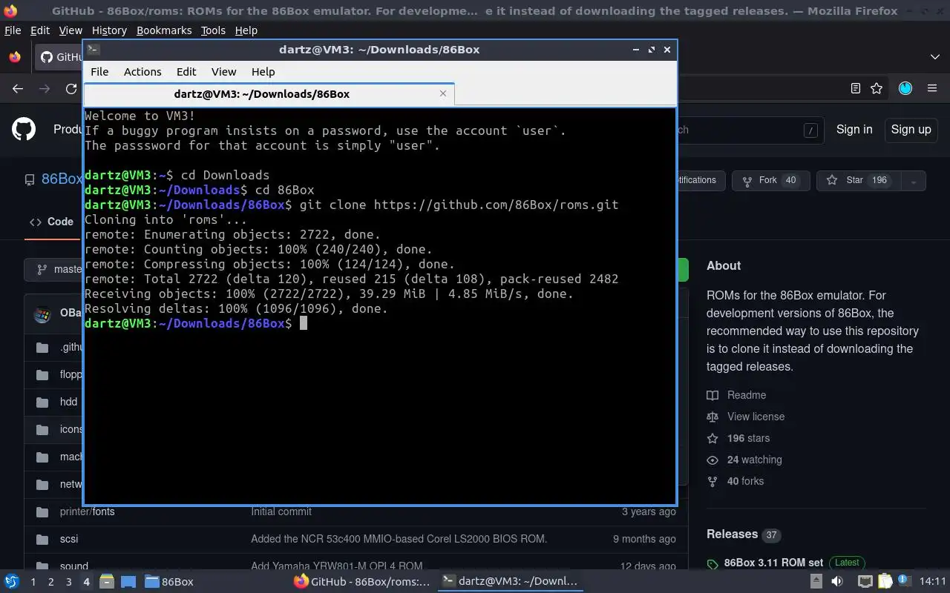
Task: Open the star lists dropdown arrow
Action: pyautogui.click(x=913, y=180)
